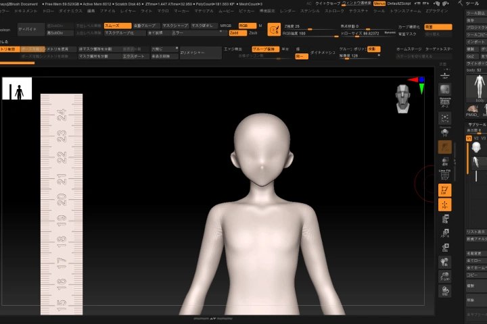Click the DefaultZScript button
487x324 pixels.
click(399, 3)
